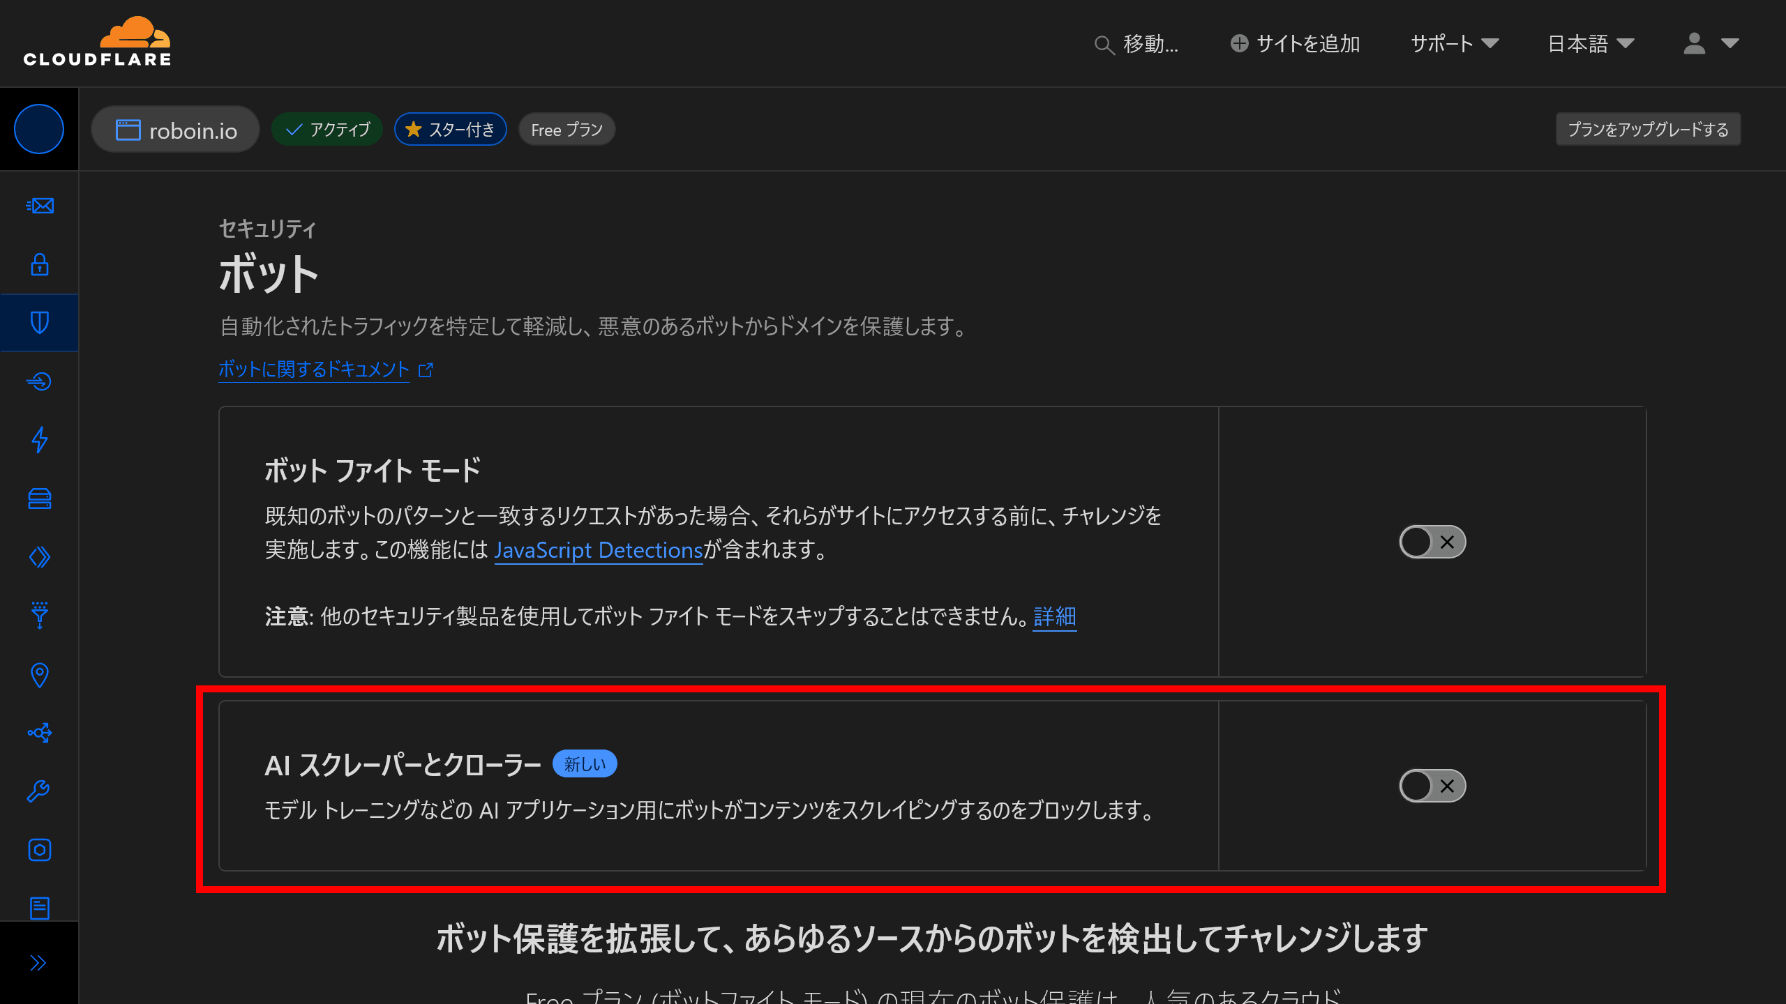Open the SSL/TLS lock sidebar icon
This screenshot has width=1786, height=1004.
40,264
